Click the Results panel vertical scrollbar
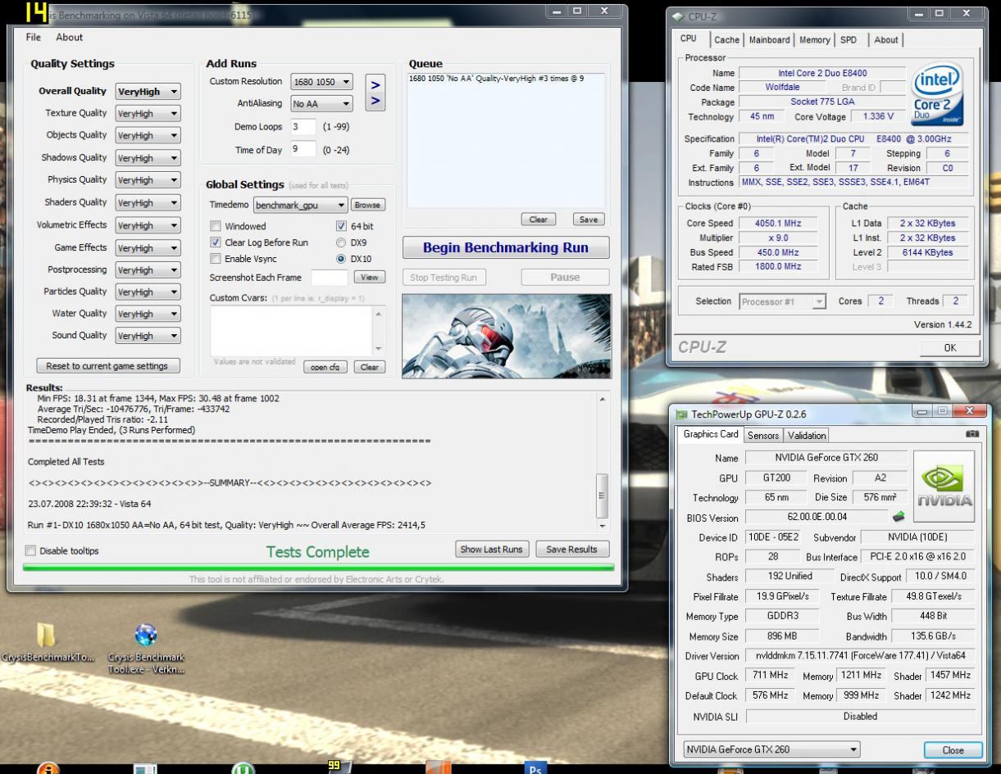The image size is (1001, 774). 603,461
